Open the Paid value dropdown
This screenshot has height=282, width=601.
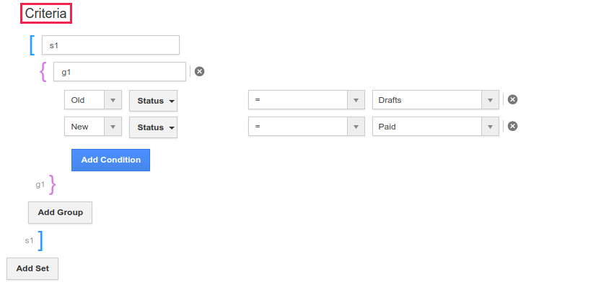point(436,127)
